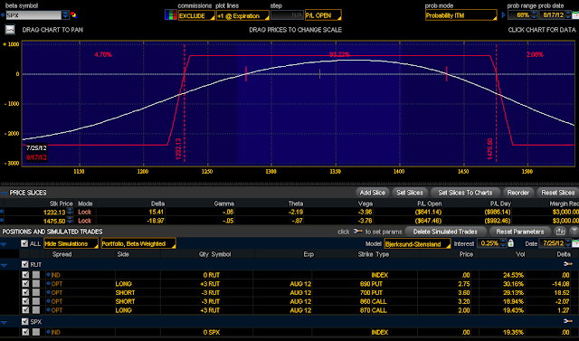This screenshot has width=579, height=341.
Task: Open the Bjerksund-Stensland model dropdown
Action: [417, 243]
